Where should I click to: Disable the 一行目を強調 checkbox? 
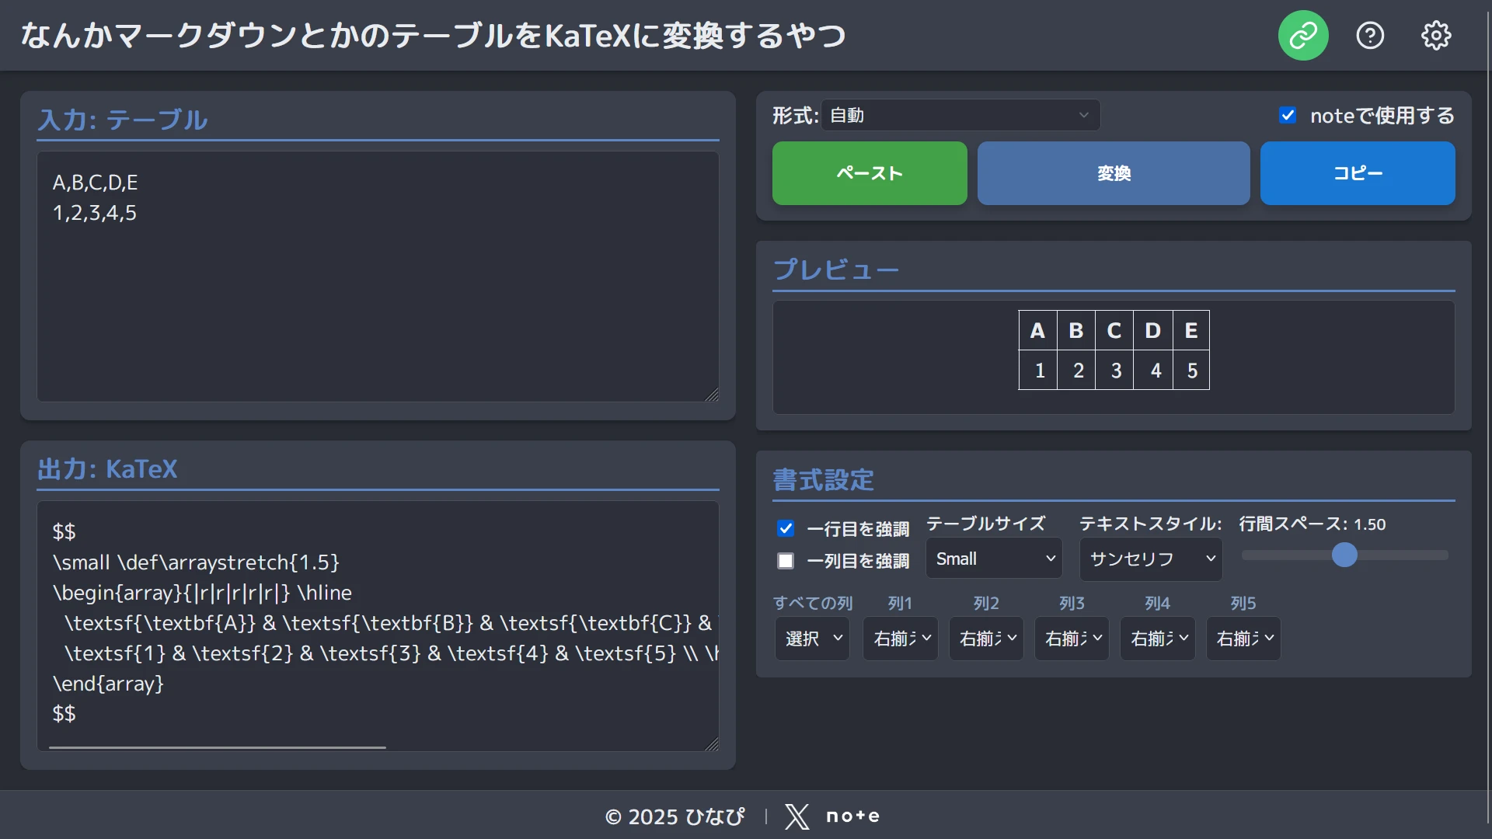coord(786,529)
